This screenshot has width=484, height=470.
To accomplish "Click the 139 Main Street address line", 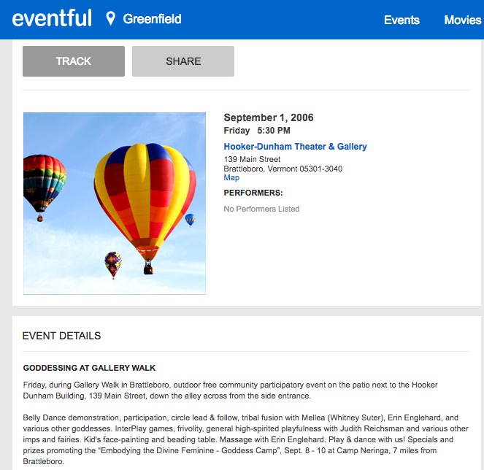I will [252, 159].
